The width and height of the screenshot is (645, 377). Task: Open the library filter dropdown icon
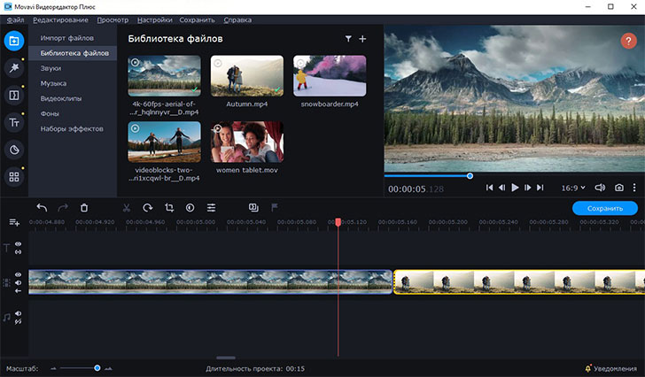click(x=348, y=39)
